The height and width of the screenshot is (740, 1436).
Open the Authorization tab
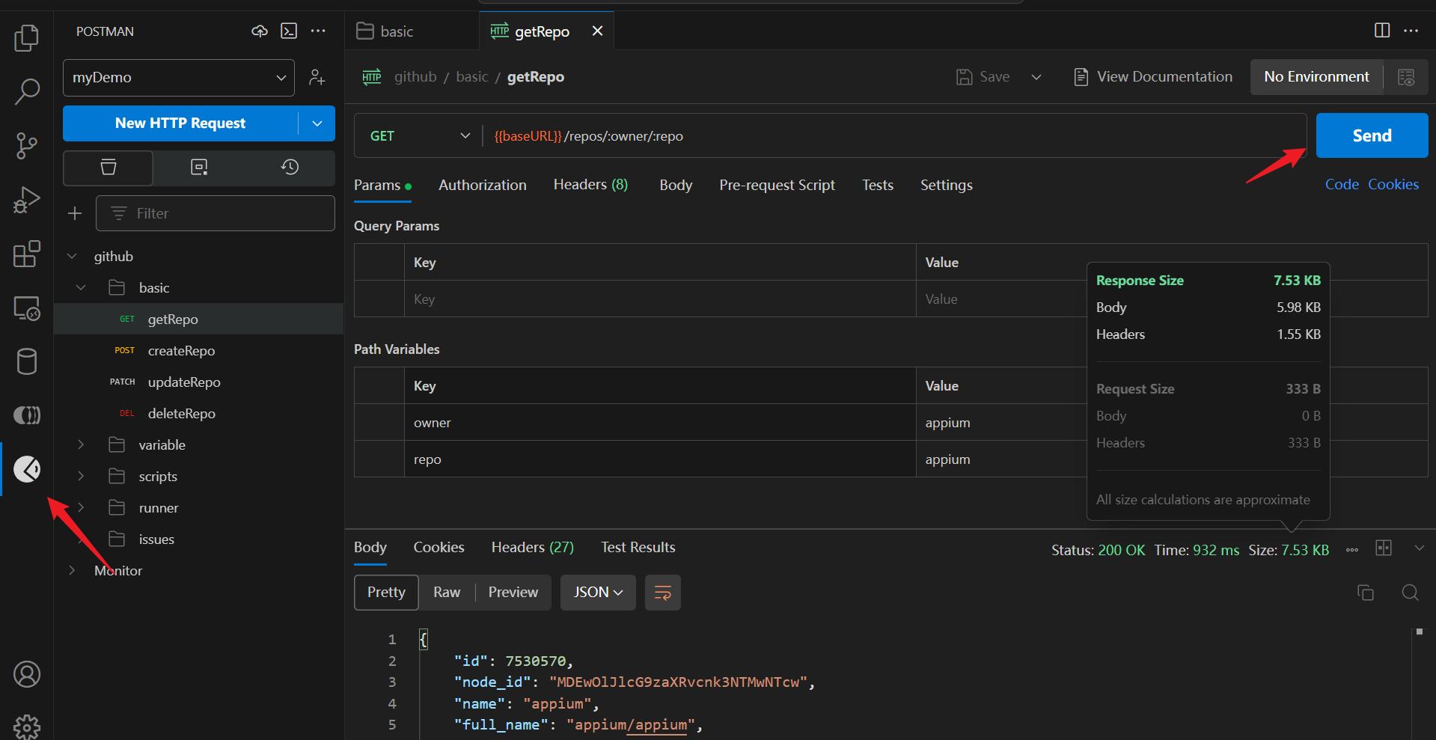(483, 185)
